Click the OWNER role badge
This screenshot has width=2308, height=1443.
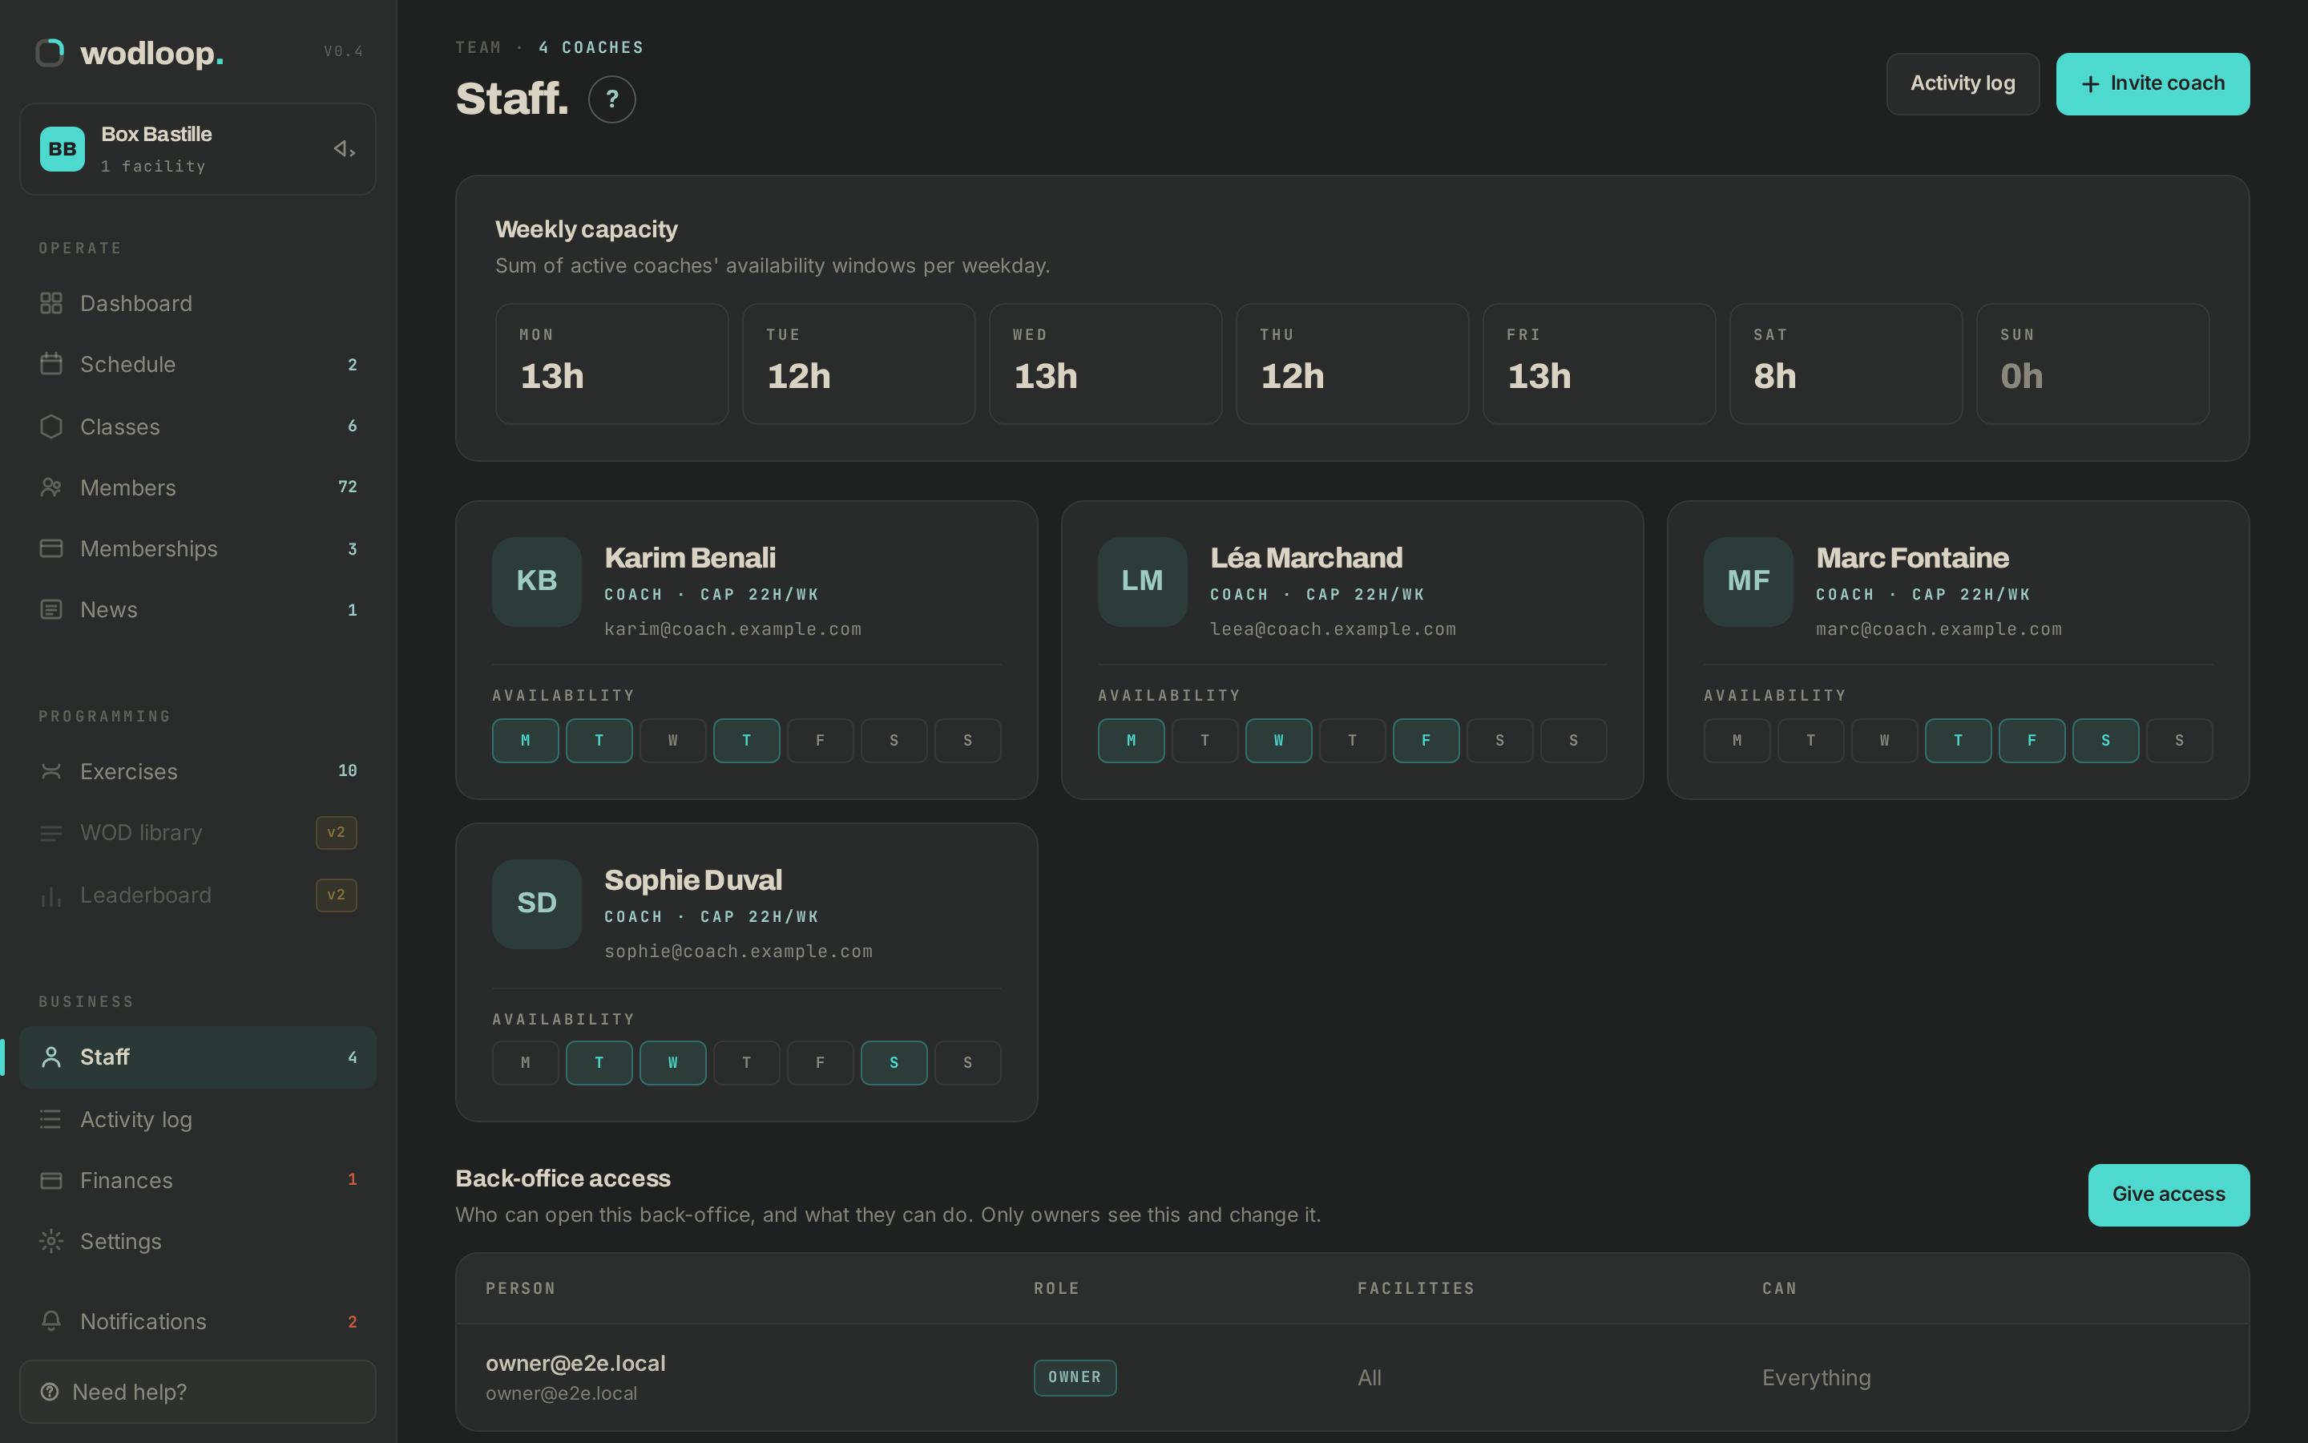click(1075, 1377)
